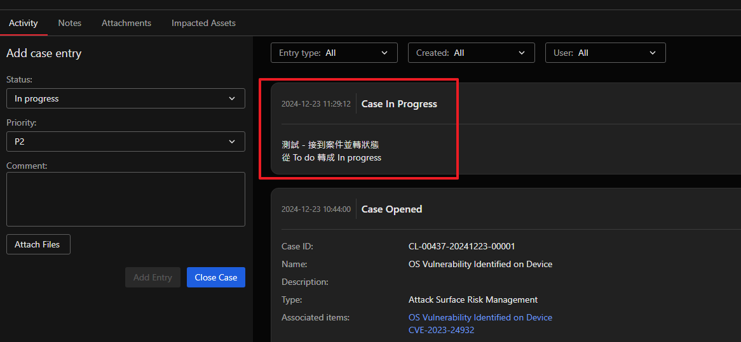
Task: Open the Notes tab
Action: tap(70, 23)
